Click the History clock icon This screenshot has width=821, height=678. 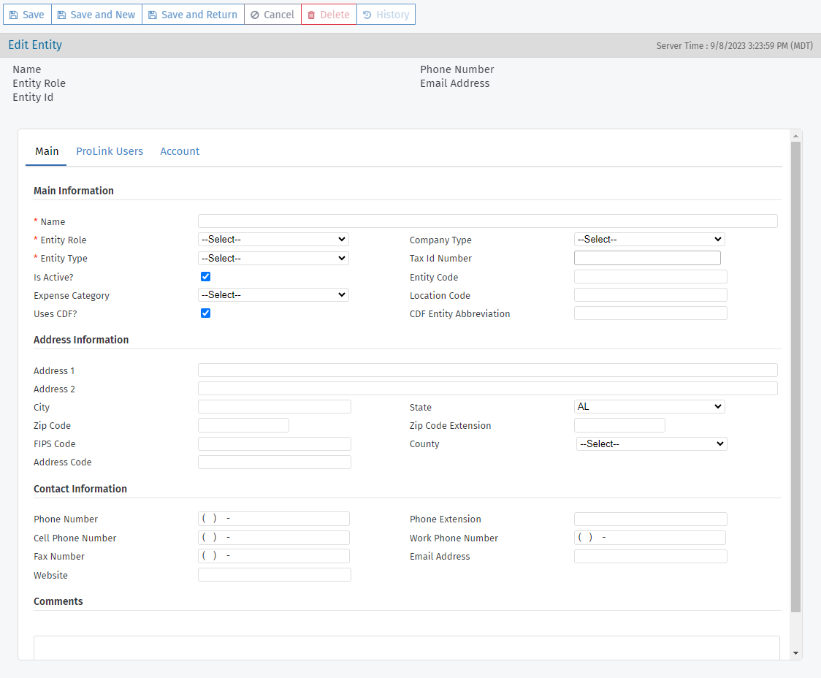(367, 15)
